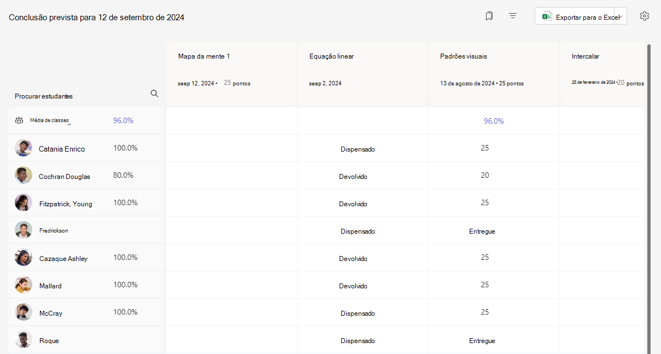
Task: Open the Mapa da mente 1 assignment column
Action: click(231, 73)
